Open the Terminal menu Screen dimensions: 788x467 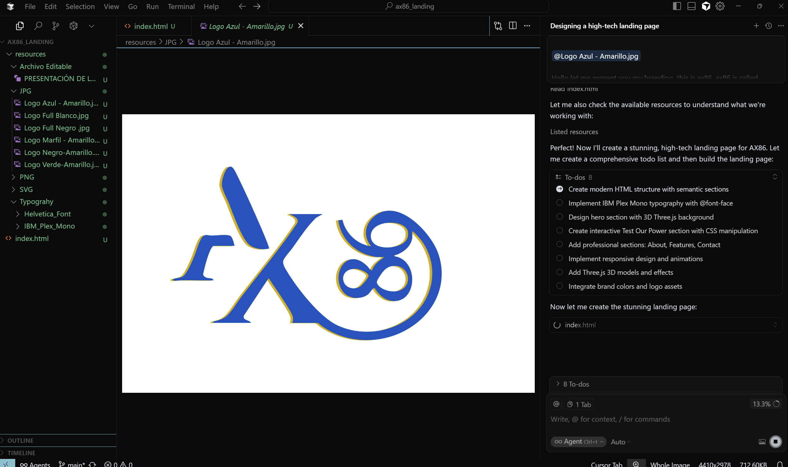(181, 6)
